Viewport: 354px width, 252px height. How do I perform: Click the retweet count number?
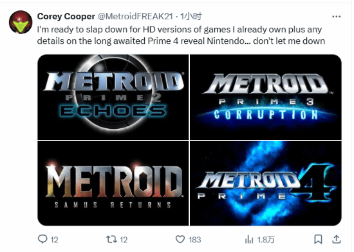pyautogui.click(x=124, y=240)
